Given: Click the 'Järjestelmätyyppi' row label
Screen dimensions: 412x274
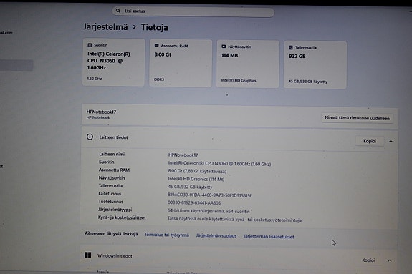Looking at the screenshot, I should (x=115, y=210).
